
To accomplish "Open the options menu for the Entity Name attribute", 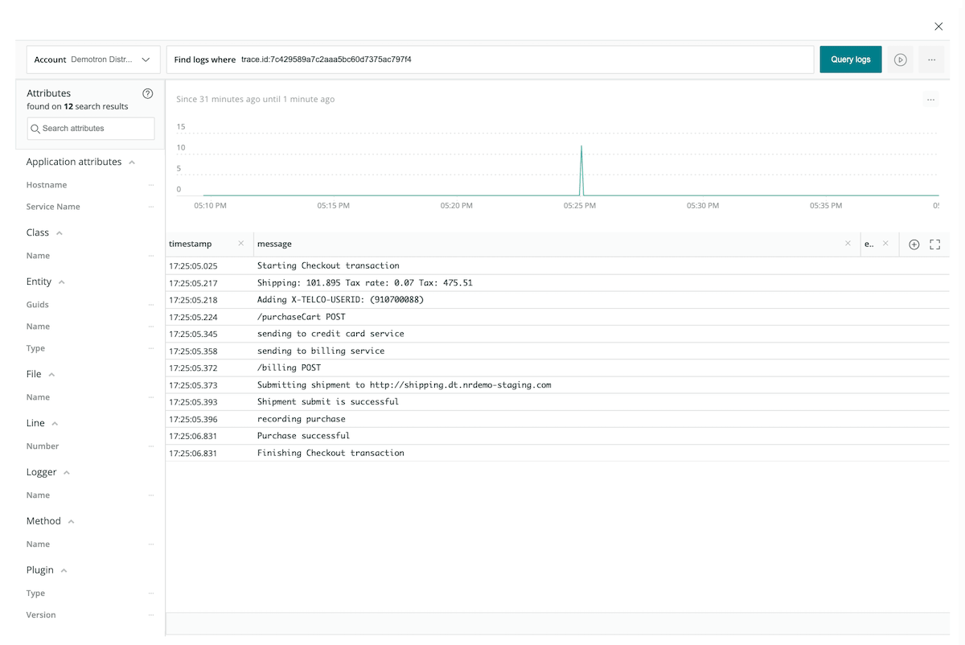I will click(150, 327).
